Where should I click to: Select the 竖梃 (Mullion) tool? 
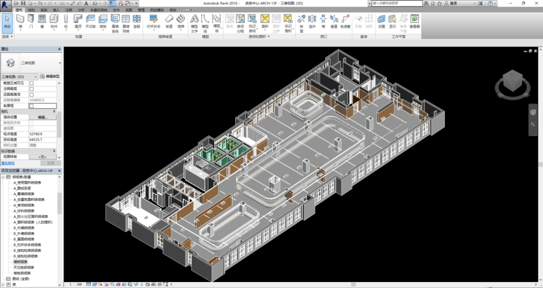(137, 22)
